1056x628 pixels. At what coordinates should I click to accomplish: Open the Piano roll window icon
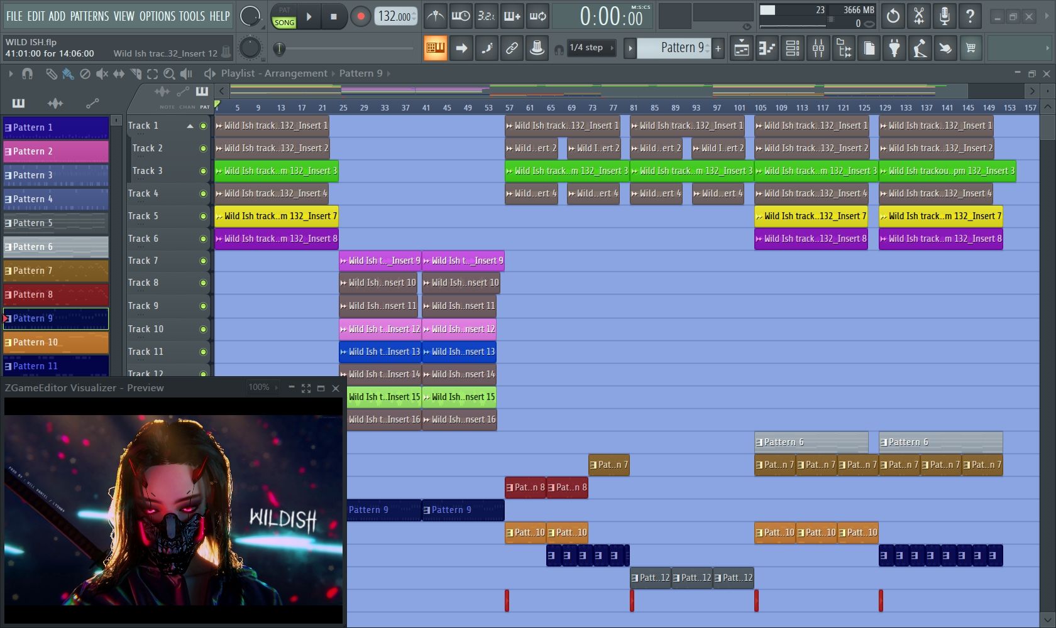click(767, 48)
